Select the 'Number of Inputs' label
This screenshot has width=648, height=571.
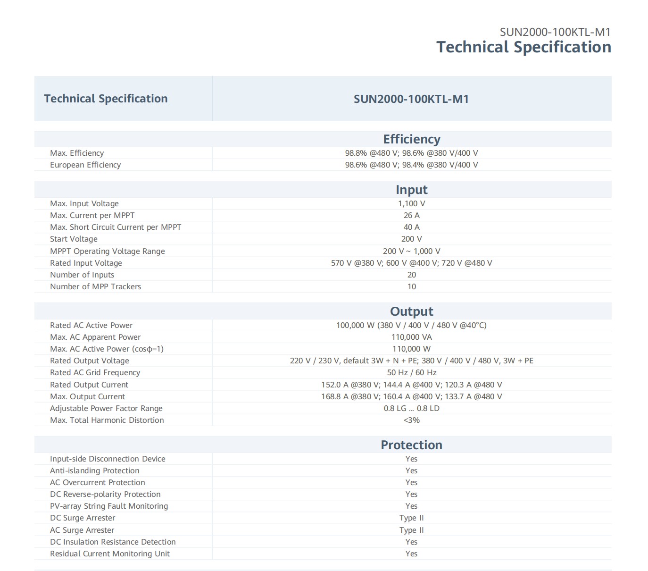click(x=82, y=275)
